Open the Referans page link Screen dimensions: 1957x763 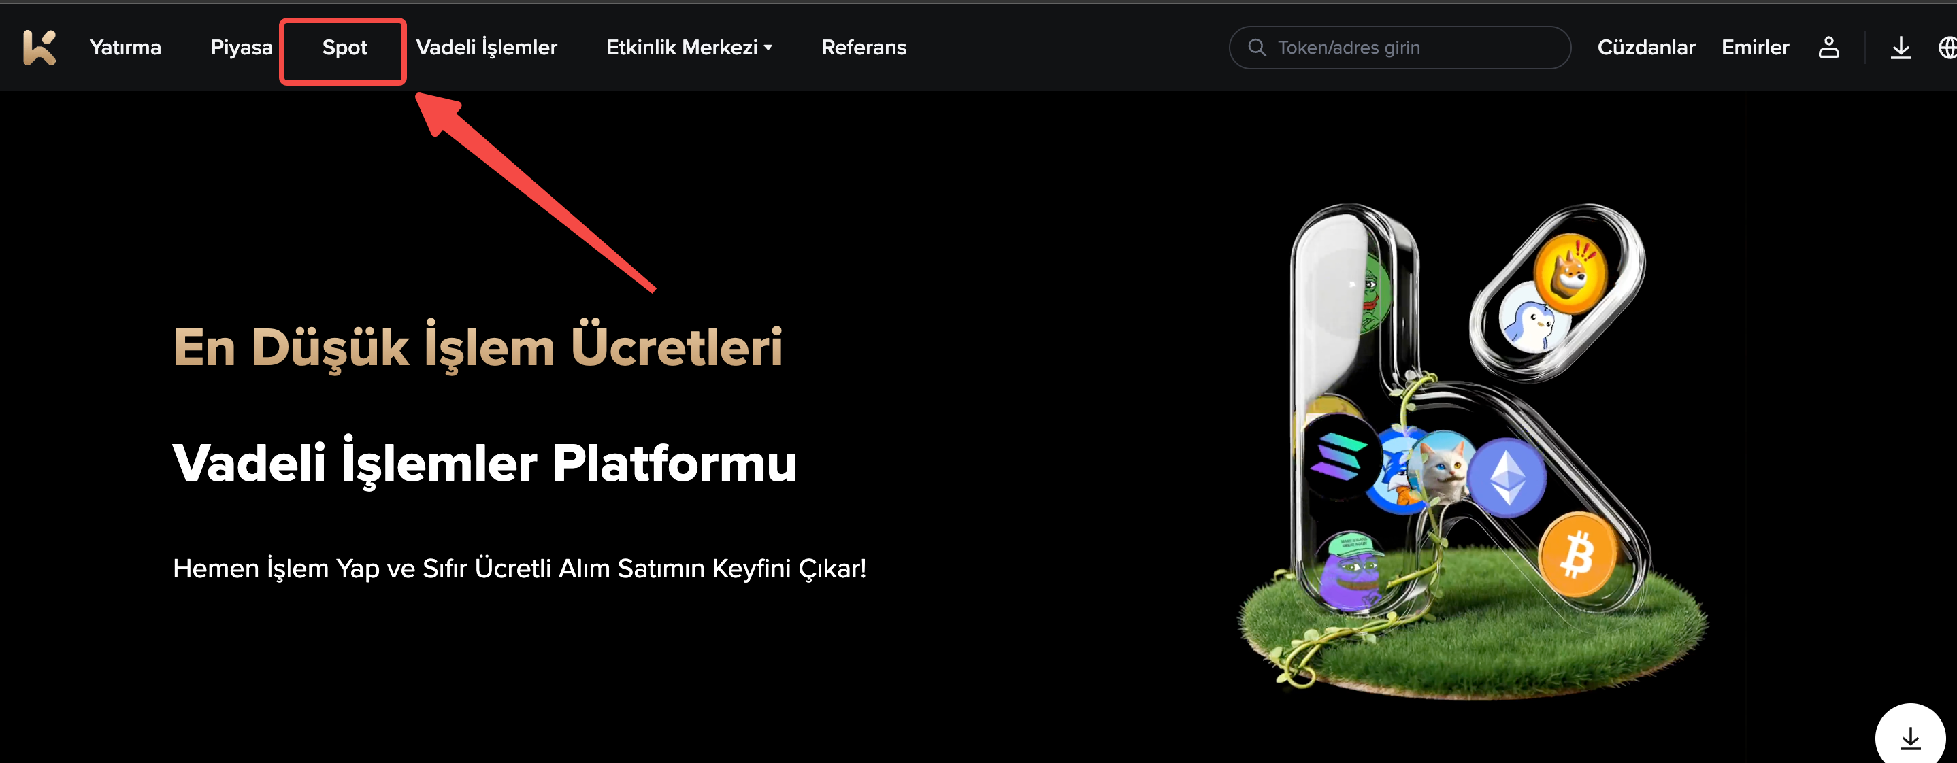coord(864,48)
